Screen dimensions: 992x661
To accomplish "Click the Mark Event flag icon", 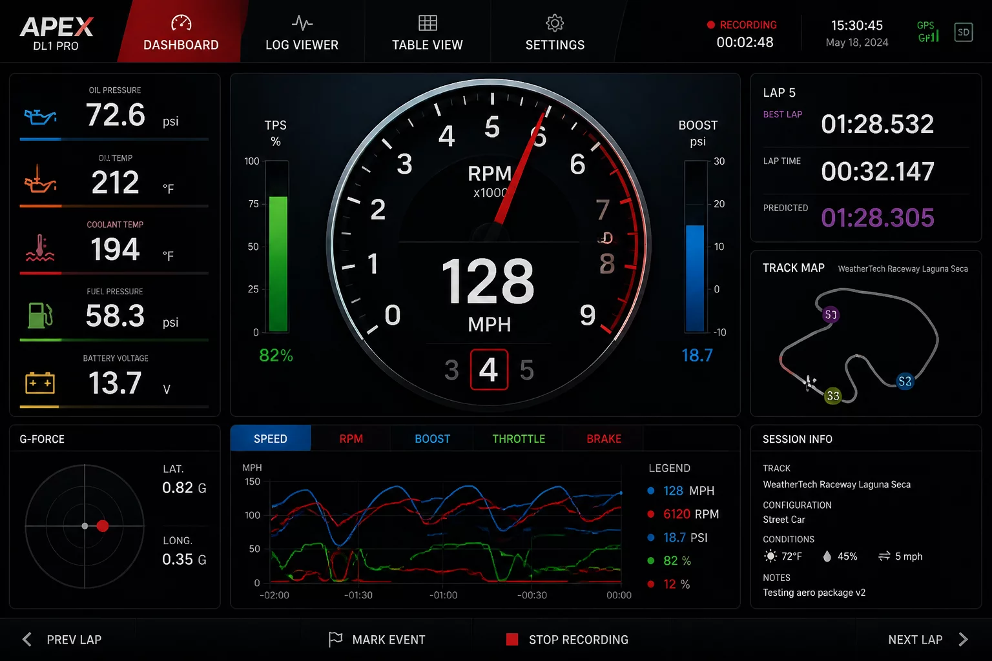I will click(335, 640).
